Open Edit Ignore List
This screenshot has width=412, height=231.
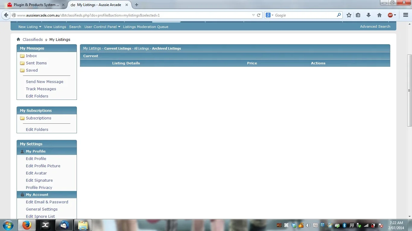[40, 217]
